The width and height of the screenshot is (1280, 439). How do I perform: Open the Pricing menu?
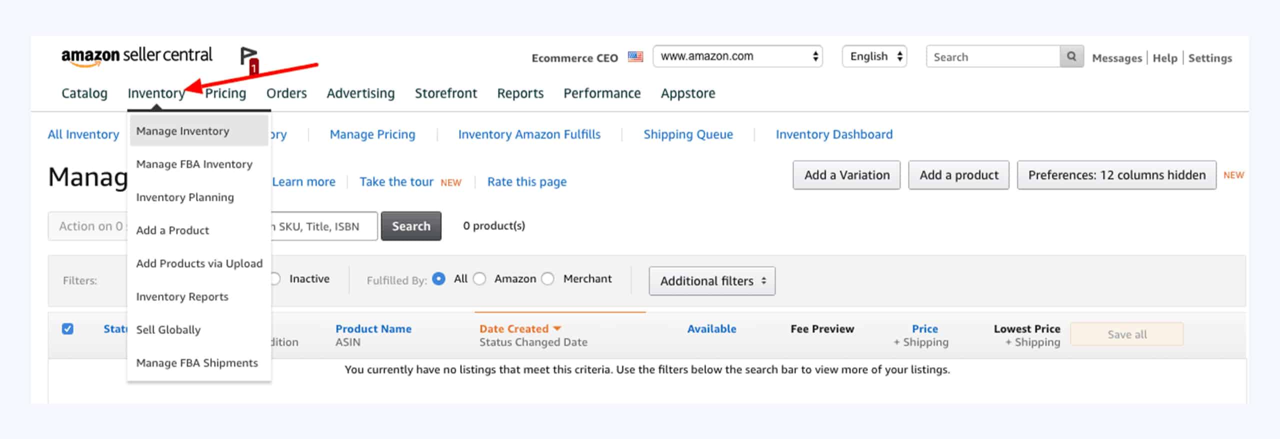225,93
